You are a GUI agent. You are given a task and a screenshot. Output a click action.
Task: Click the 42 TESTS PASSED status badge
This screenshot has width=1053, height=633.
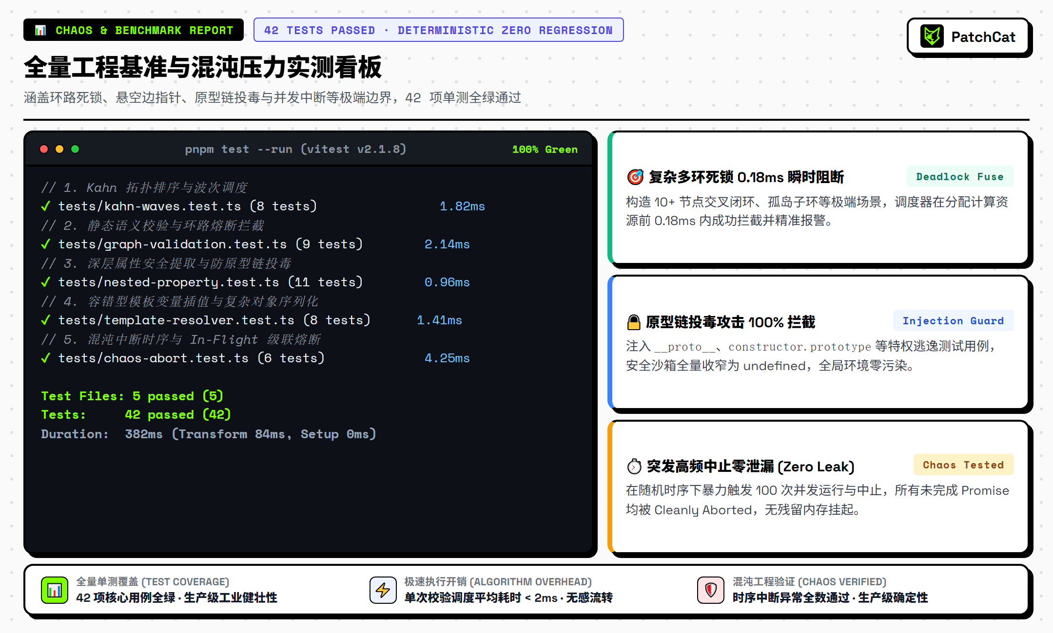point(438,30)
